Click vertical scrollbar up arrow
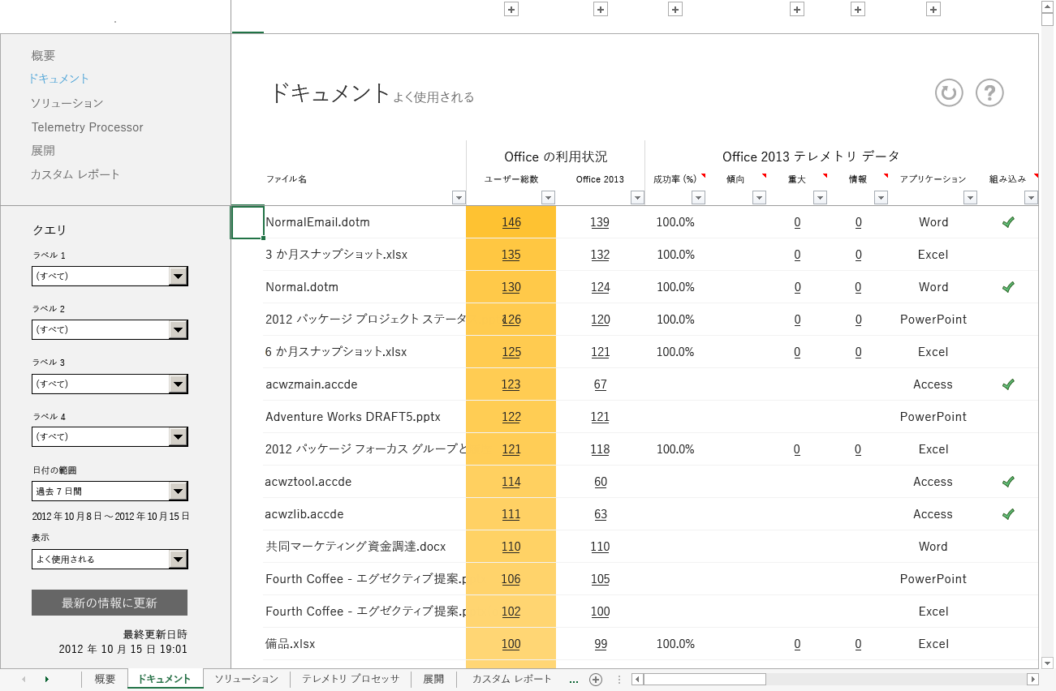Image resolution: width=1056 pixels, height=691 pixels. tap(1047, 8)
